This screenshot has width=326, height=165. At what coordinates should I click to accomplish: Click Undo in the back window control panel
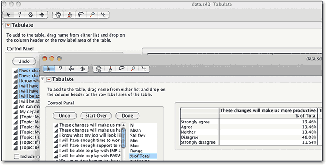point(24,61)
